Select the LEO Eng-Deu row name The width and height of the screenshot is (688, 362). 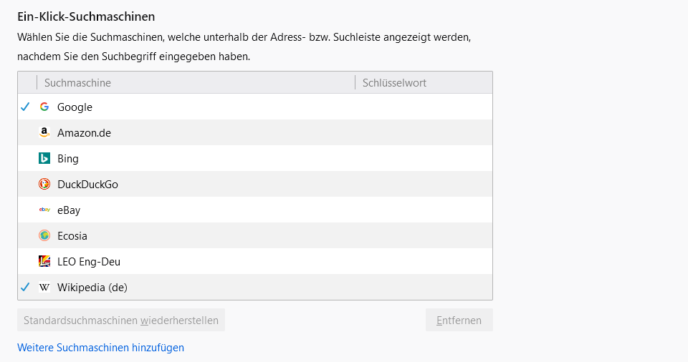click(89, 262)
